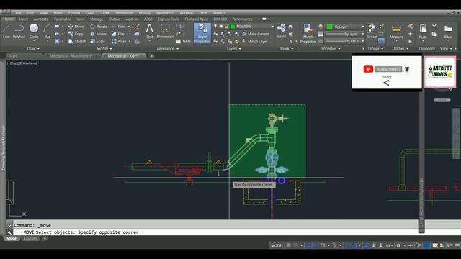Screen dimensions: 461x259
Task: Select the Arc tool
Action: (48, 32)
